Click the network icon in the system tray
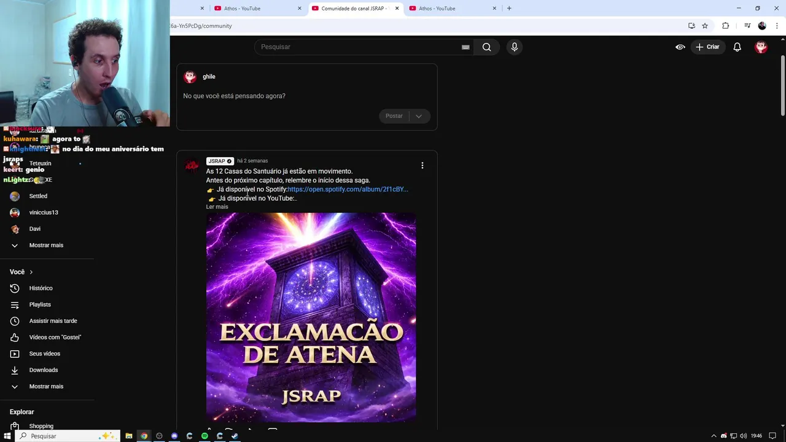 [733, 436]
